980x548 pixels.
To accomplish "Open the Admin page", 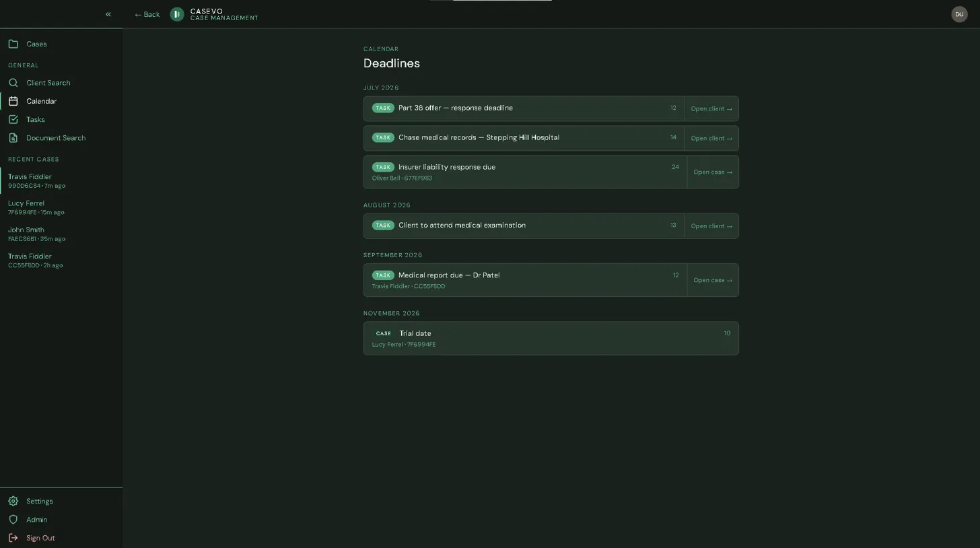I will point(61,520).
